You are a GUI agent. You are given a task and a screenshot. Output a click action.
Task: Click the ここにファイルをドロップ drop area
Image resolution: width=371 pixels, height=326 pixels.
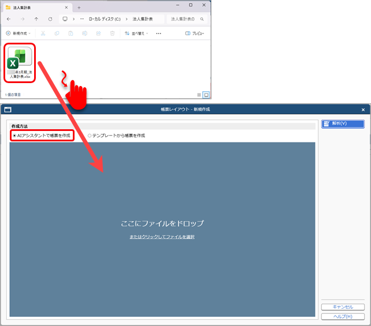point(162,230)
